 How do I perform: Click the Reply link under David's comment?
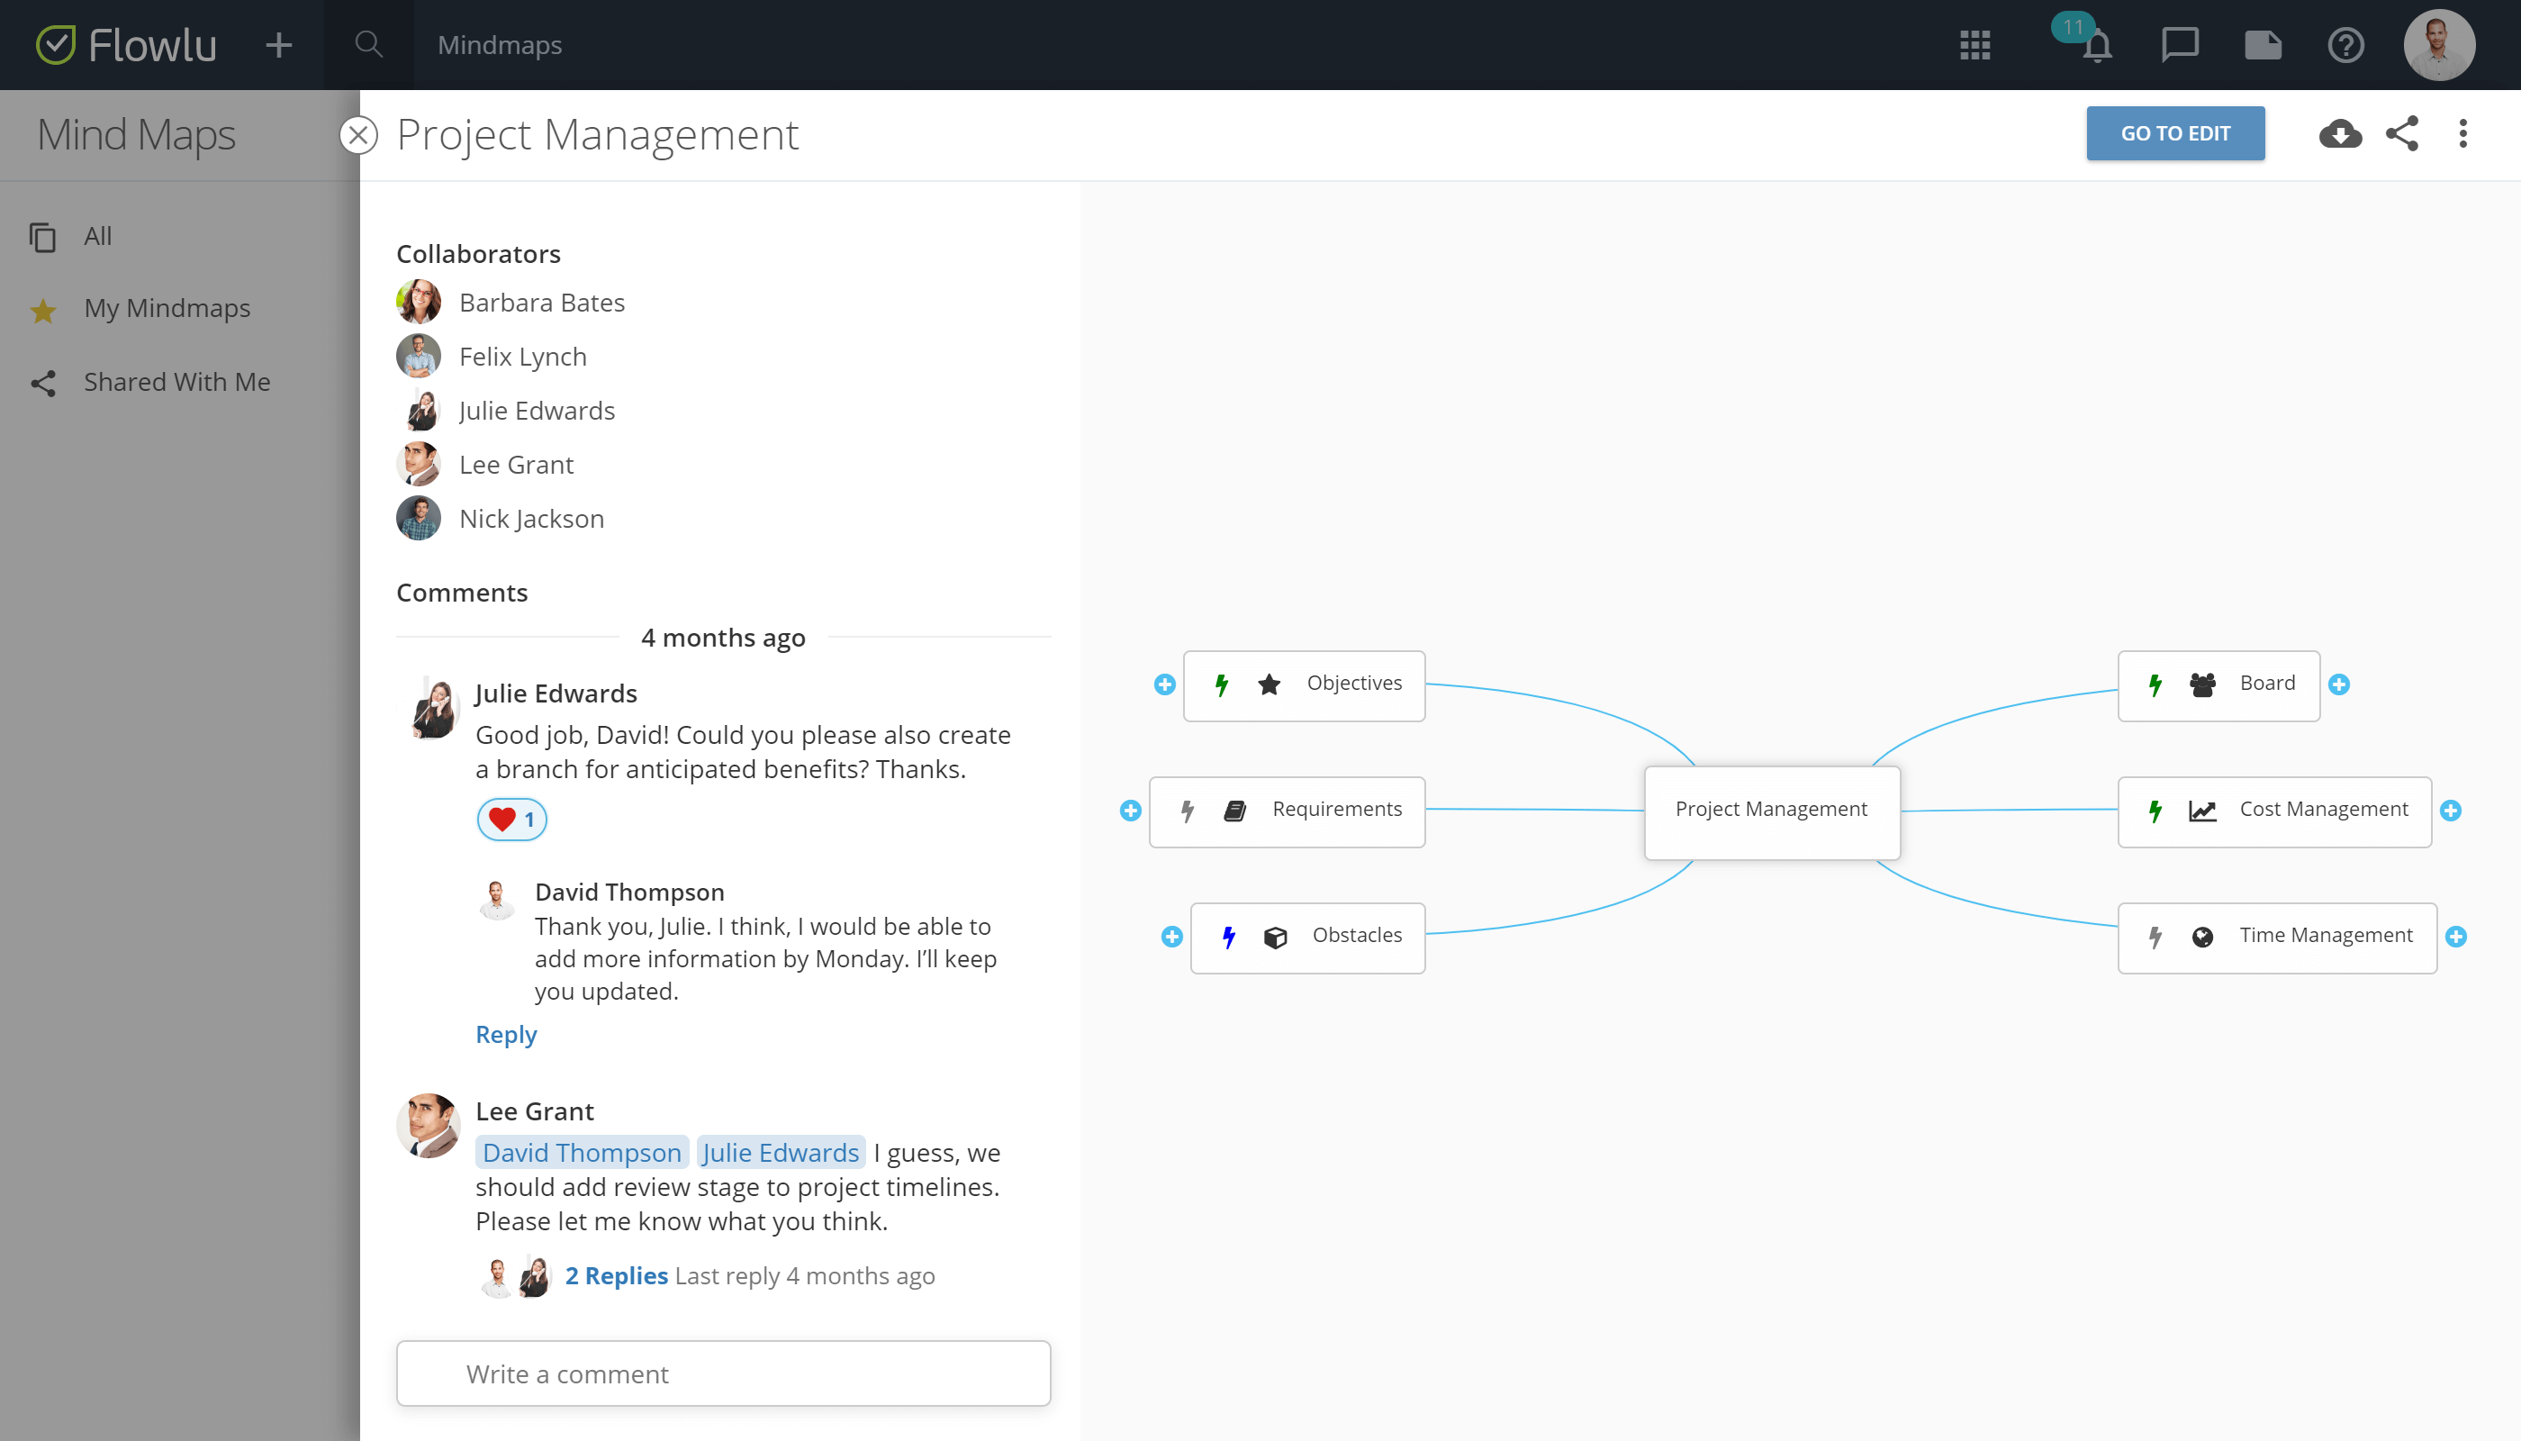pyautogui.click(x=506, y=1034)
